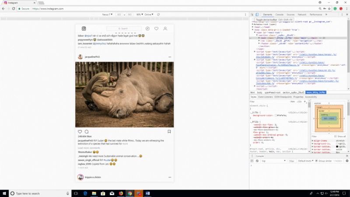350x197 pixels.
Task: Switch to the Performance tab
Action: tap(315, 14)
